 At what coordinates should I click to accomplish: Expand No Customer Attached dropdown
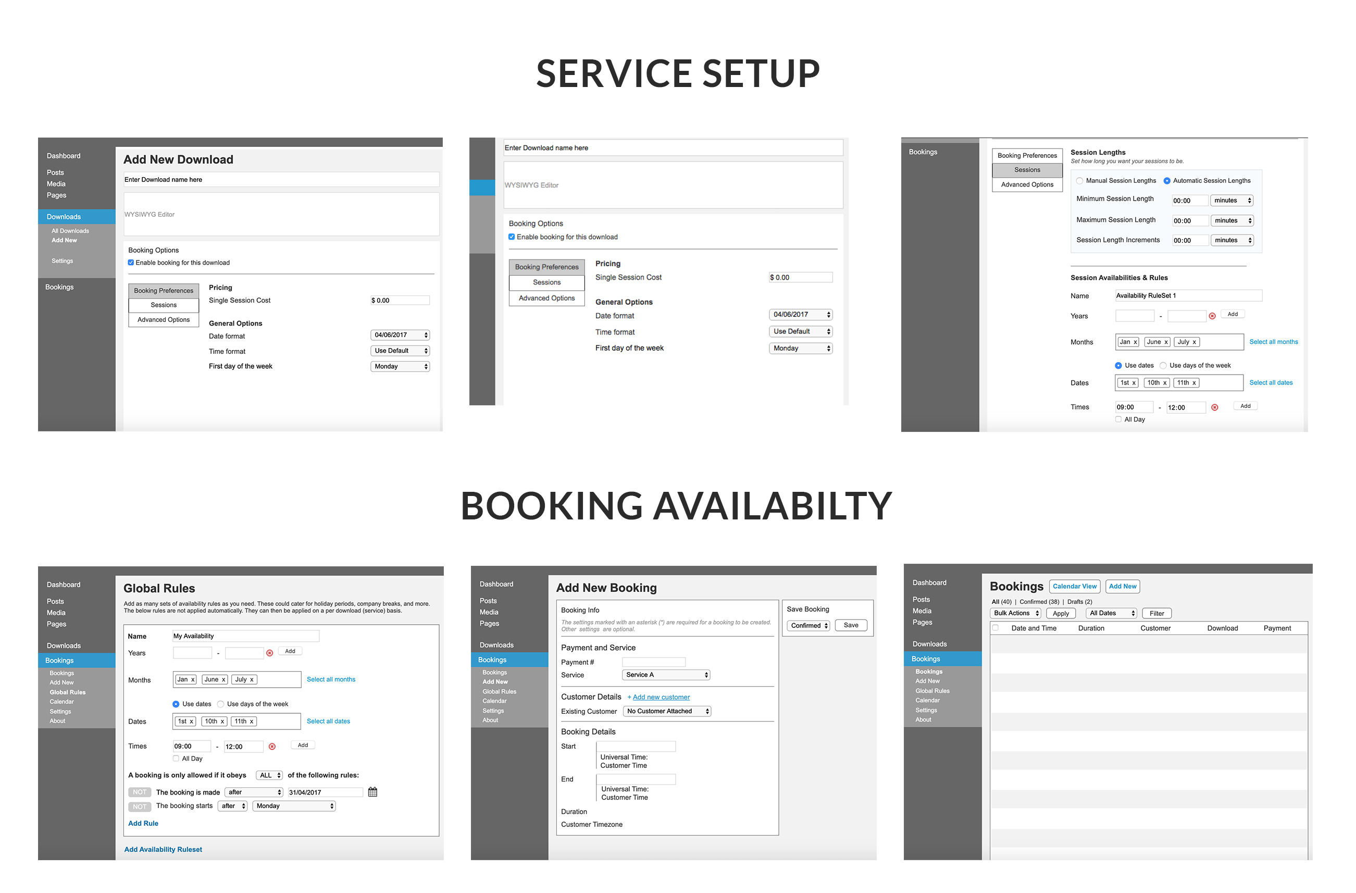point(667,711)
